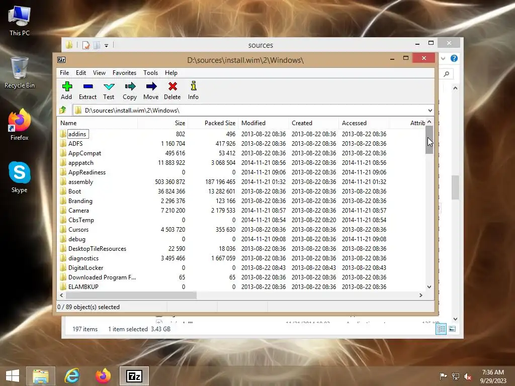This screenshot has width=515, height=386.
Task: Click the red Delete icon
Action: [x=173, y=86]
